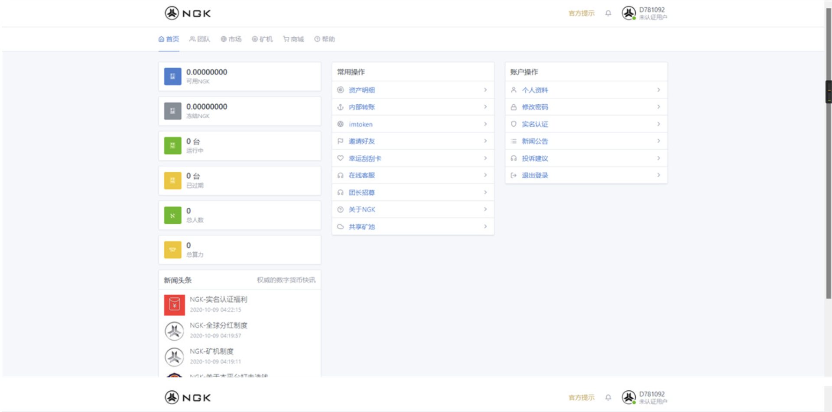Click the notification bell icon

(x=608, y=13)
